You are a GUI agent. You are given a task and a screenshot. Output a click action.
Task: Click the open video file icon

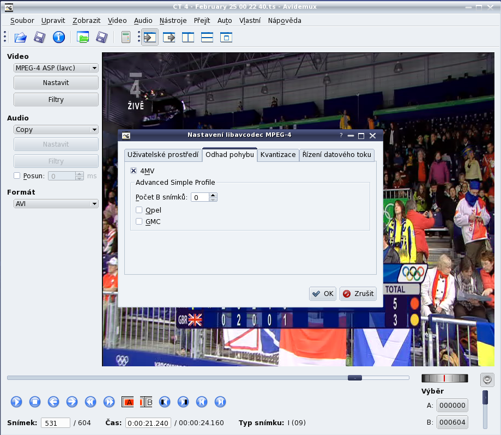[20, 38]
